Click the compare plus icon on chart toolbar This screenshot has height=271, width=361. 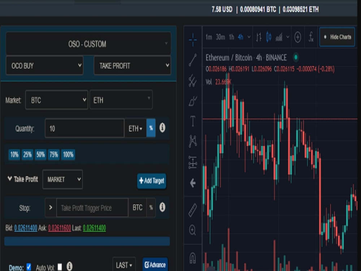297,36
